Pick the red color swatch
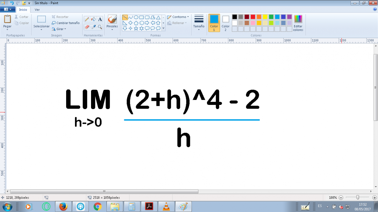This screenshot has height=212, width=378. (253, 17)
